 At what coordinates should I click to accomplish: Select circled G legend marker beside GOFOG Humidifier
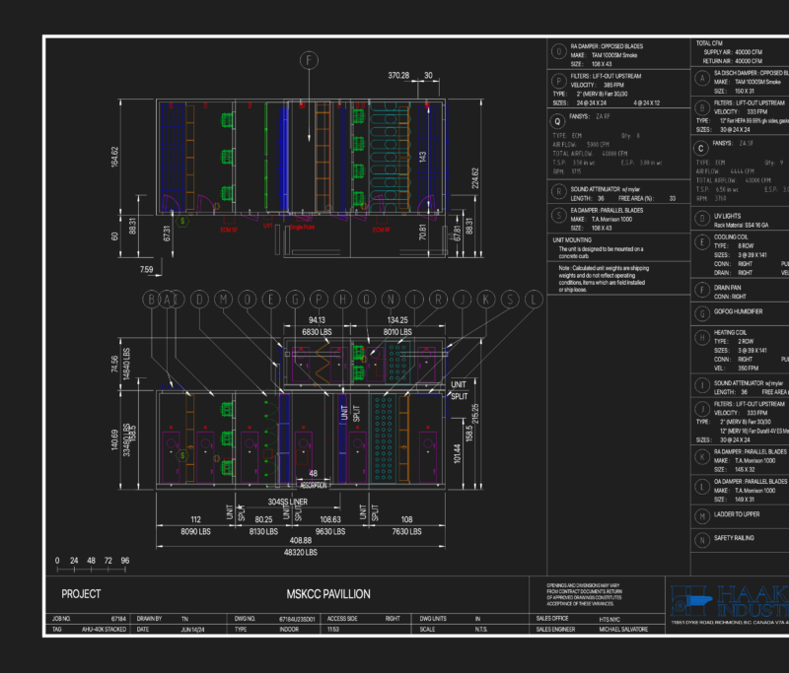point(702,313)
